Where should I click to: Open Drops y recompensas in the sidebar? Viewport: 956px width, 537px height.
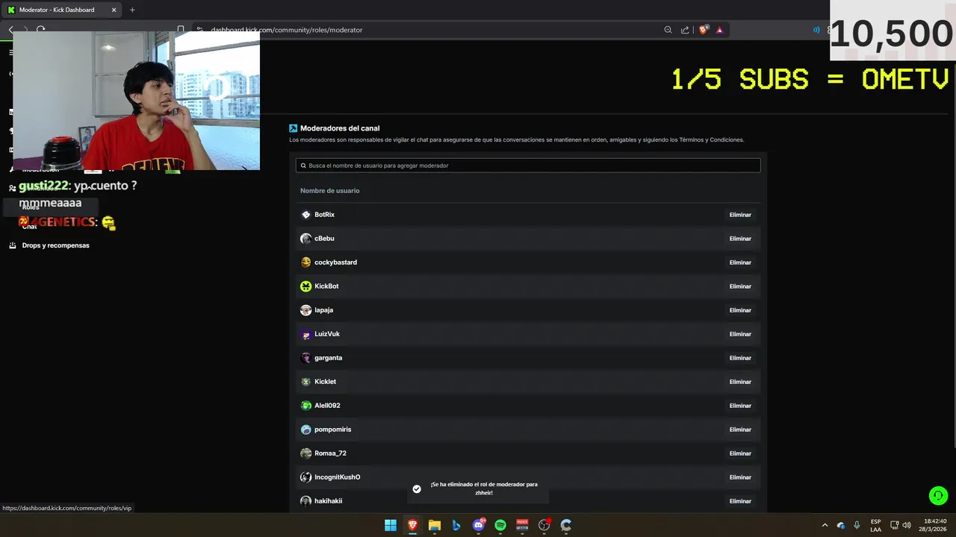click(55, 245)
